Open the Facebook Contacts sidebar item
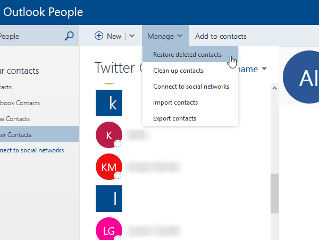 pos(39,103)
